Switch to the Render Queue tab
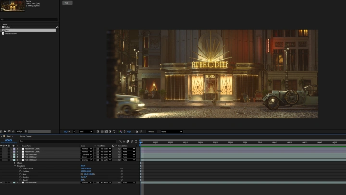This screenshot has width=346, height=195. pyautogui.click(x=25, y=136)
